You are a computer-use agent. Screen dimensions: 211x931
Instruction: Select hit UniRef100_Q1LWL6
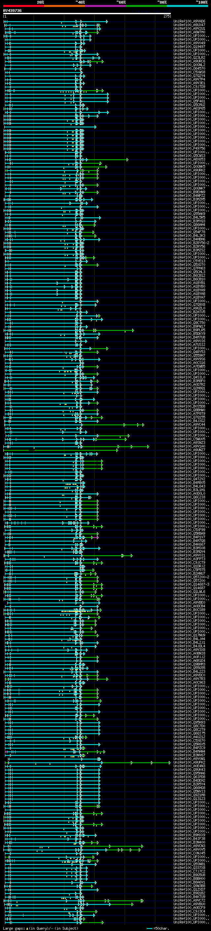pyautogui.click(x=189, y=591)
